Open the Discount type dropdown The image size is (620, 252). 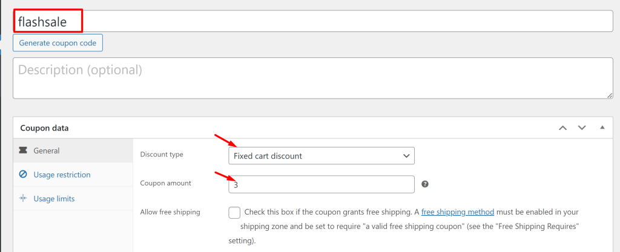coord(322,156)
